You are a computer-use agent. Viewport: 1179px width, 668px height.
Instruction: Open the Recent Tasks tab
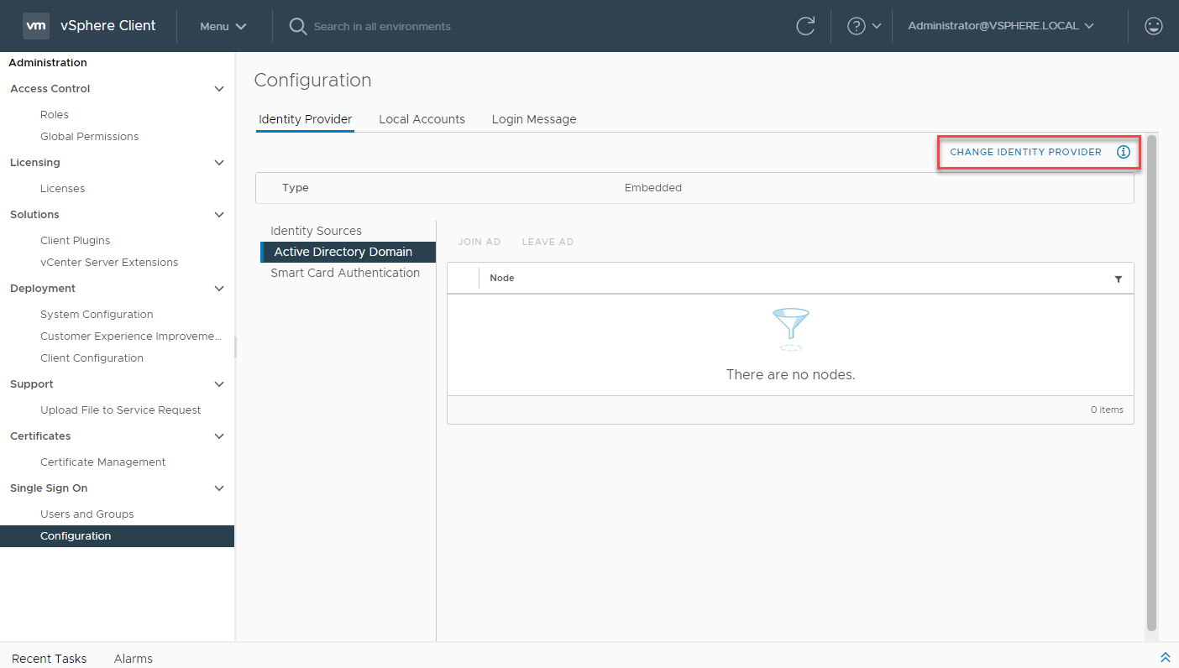tap(49, 659)
